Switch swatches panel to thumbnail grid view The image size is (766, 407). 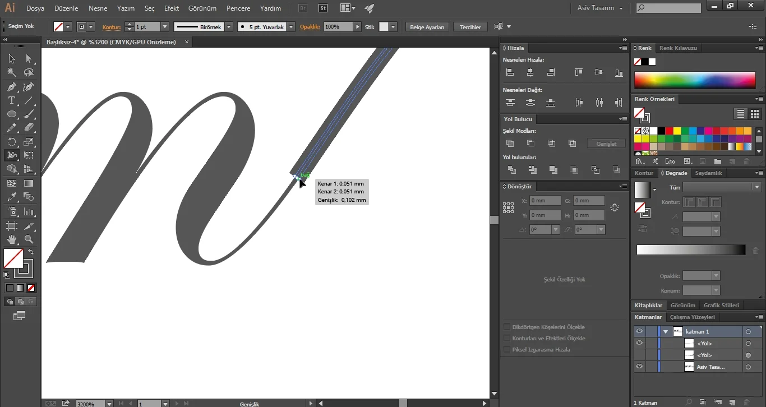pyautogui.click(x=755, y=113)
